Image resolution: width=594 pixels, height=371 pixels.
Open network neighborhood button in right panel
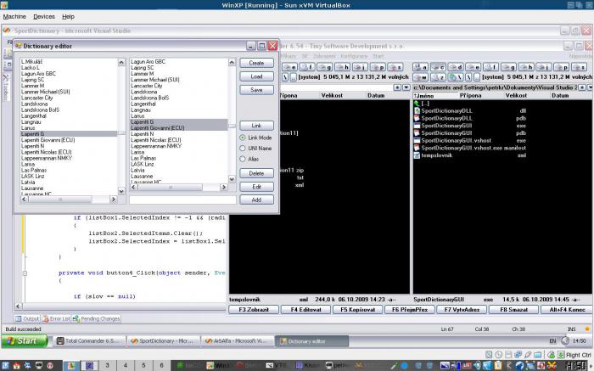point(456,77)
